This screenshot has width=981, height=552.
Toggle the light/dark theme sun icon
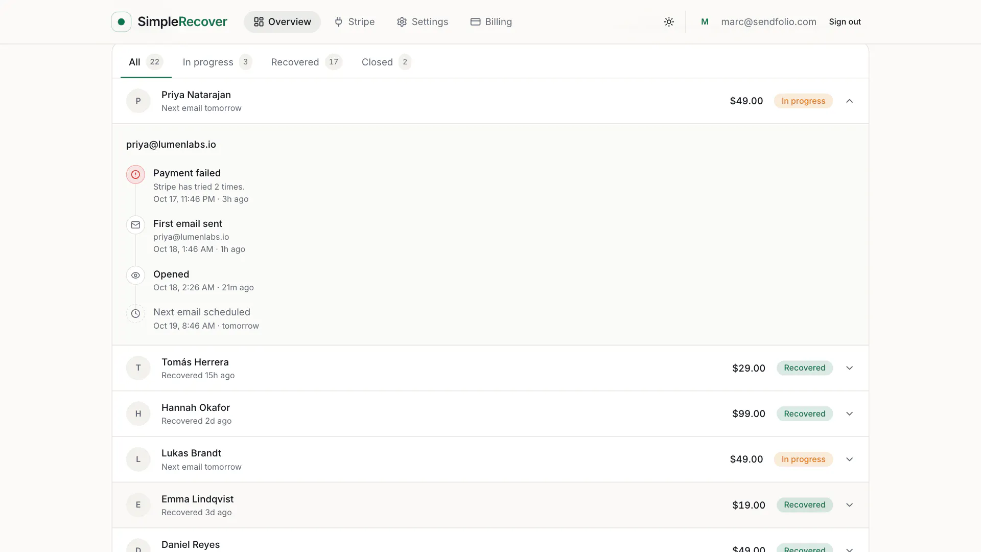pyautogui.click(x=669, y=21)
